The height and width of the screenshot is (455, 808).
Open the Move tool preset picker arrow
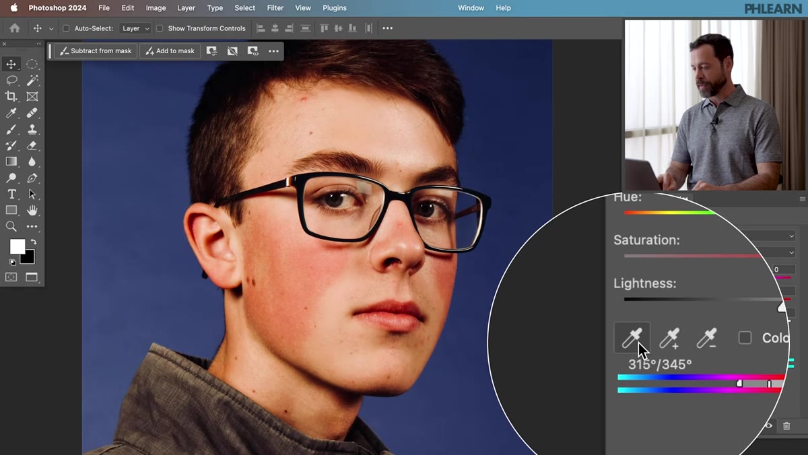pos(51,29)
